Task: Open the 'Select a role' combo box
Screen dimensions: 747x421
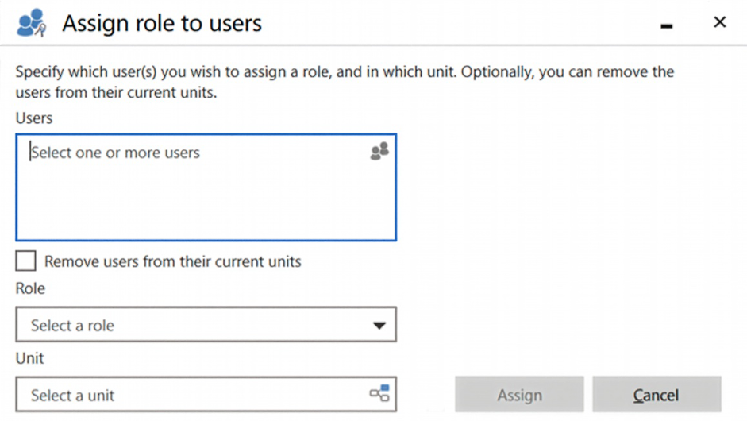Action: point(191,325)
